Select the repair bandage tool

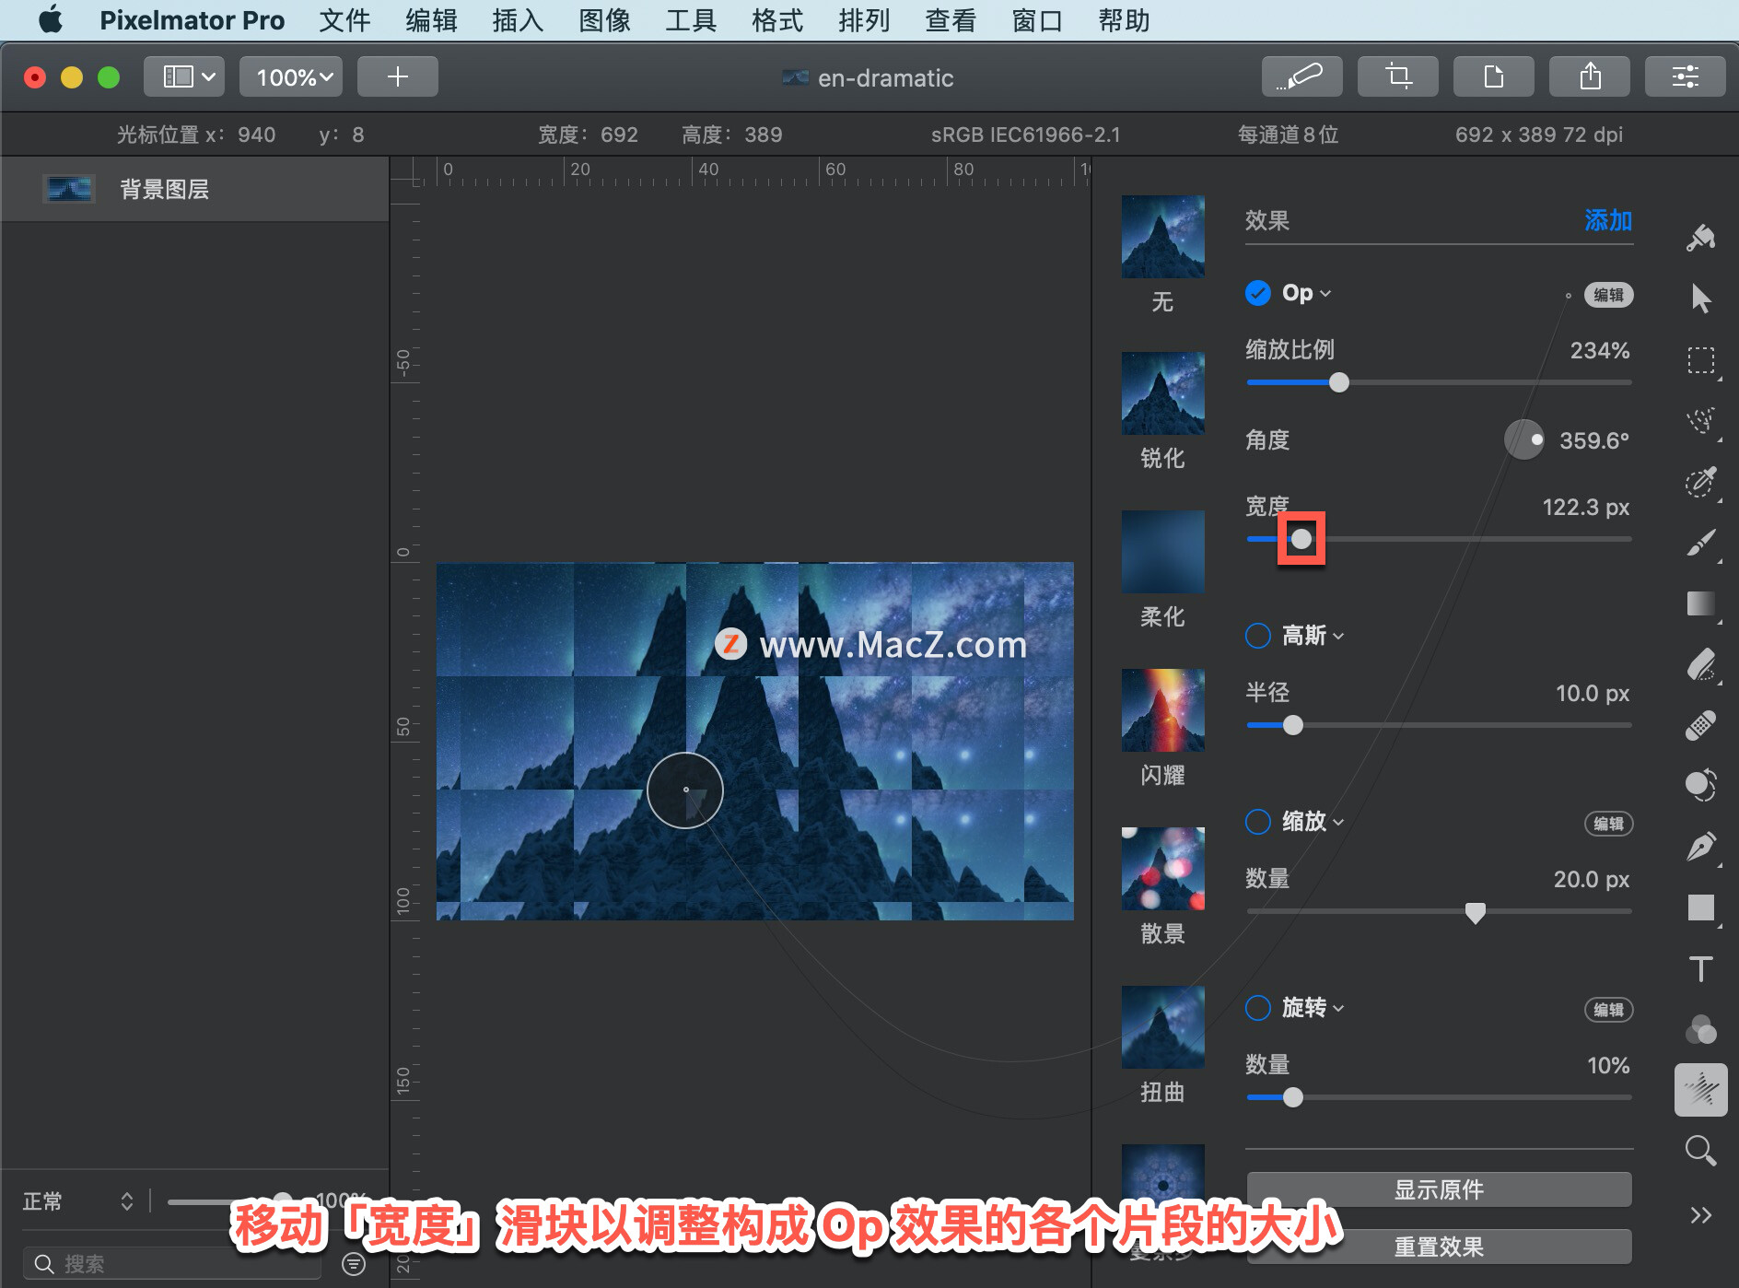[1700, 725]
